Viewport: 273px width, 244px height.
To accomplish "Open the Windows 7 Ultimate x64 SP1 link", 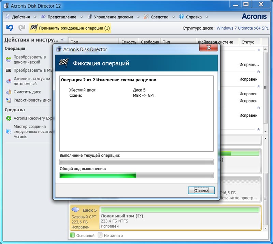I will [x=243, y=28].
